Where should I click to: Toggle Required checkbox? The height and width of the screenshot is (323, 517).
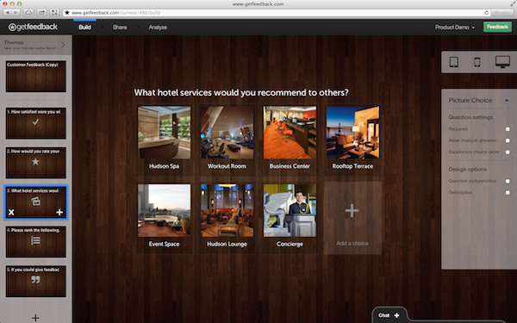click(508, 129)
